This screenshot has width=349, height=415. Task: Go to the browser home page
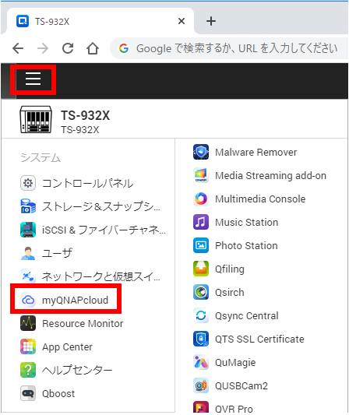pos(93,48)
